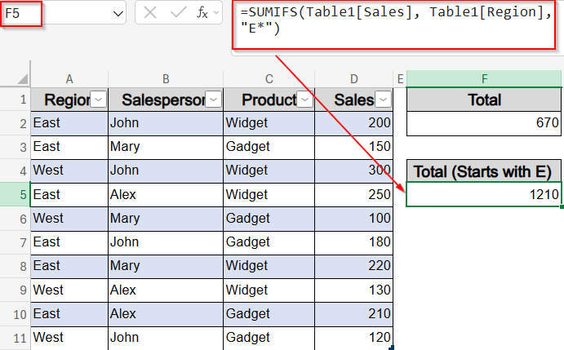Select column C header

coord(269,79)
